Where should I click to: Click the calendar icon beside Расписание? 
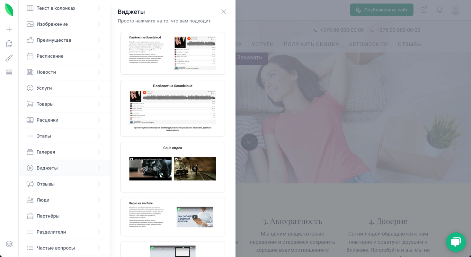click(x=30, y=56)
